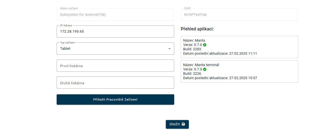322x134 pixels.
Task: Click the Název zařízení field
Action: (x=115, y=15)
